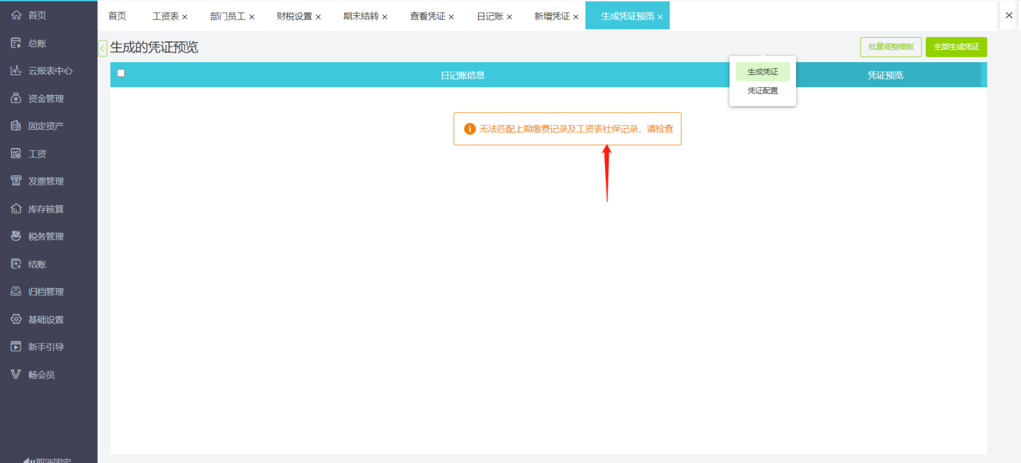1021x463 pixels.
Task: Switch to the 期末结转 tab
Action: click(x=360, y=16)
